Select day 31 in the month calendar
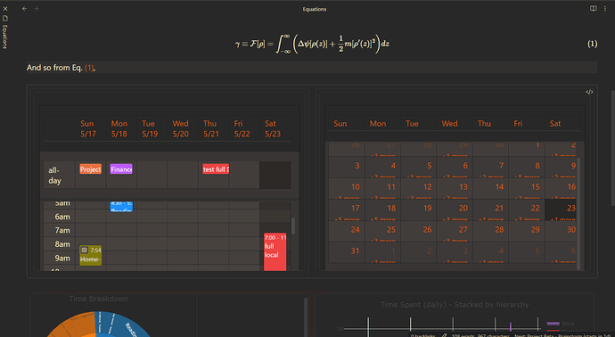 347,252
